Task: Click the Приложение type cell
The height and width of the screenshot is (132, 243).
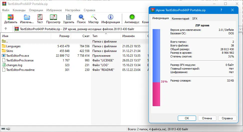Action: tap(101, 56)
